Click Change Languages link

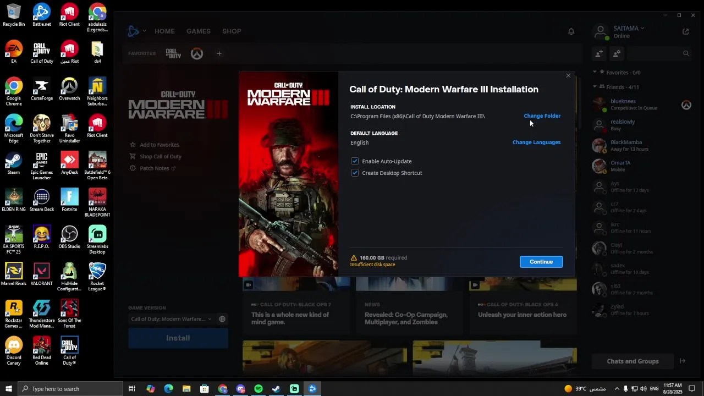(x=536, y=142)
